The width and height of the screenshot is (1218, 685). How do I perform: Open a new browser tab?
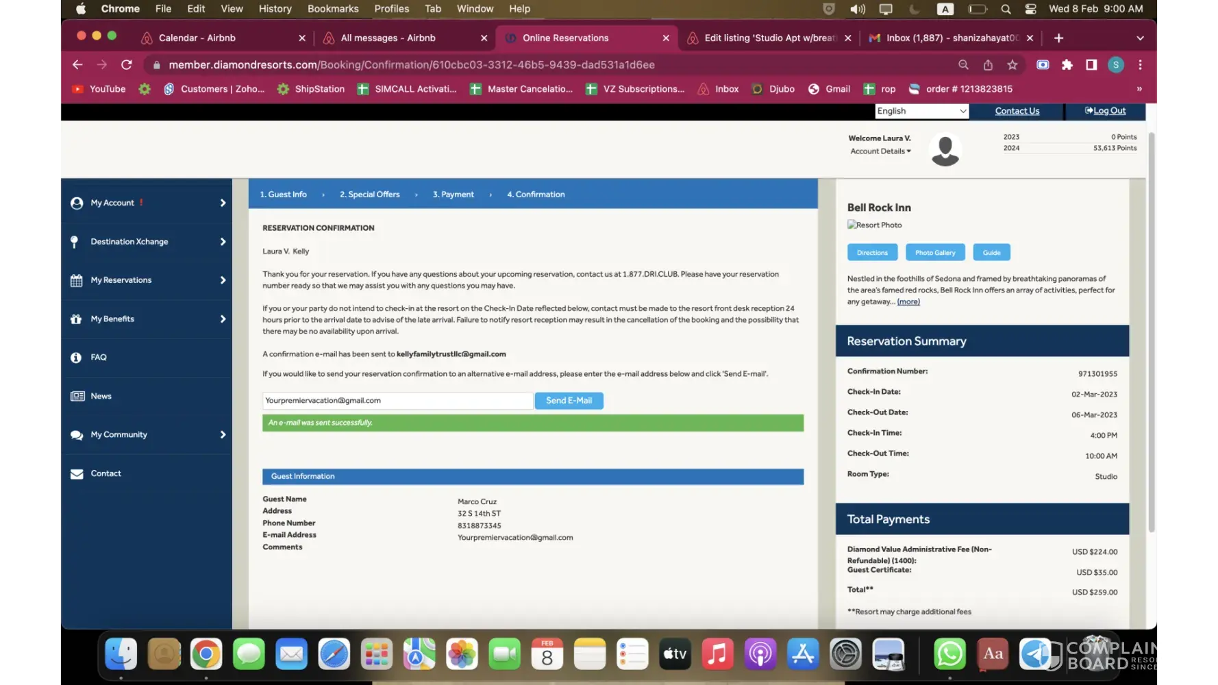[1058, 38]
